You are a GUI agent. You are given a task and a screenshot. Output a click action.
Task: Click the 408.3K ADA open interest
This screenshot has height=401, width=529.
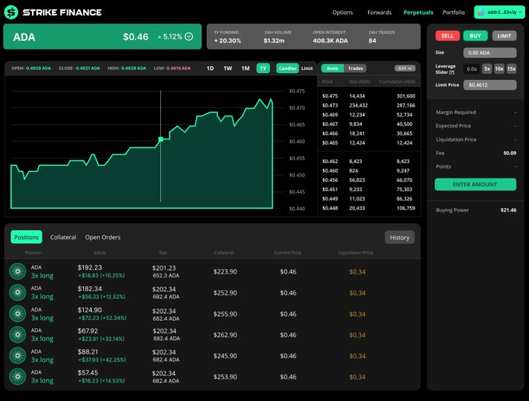coord(331,40)
